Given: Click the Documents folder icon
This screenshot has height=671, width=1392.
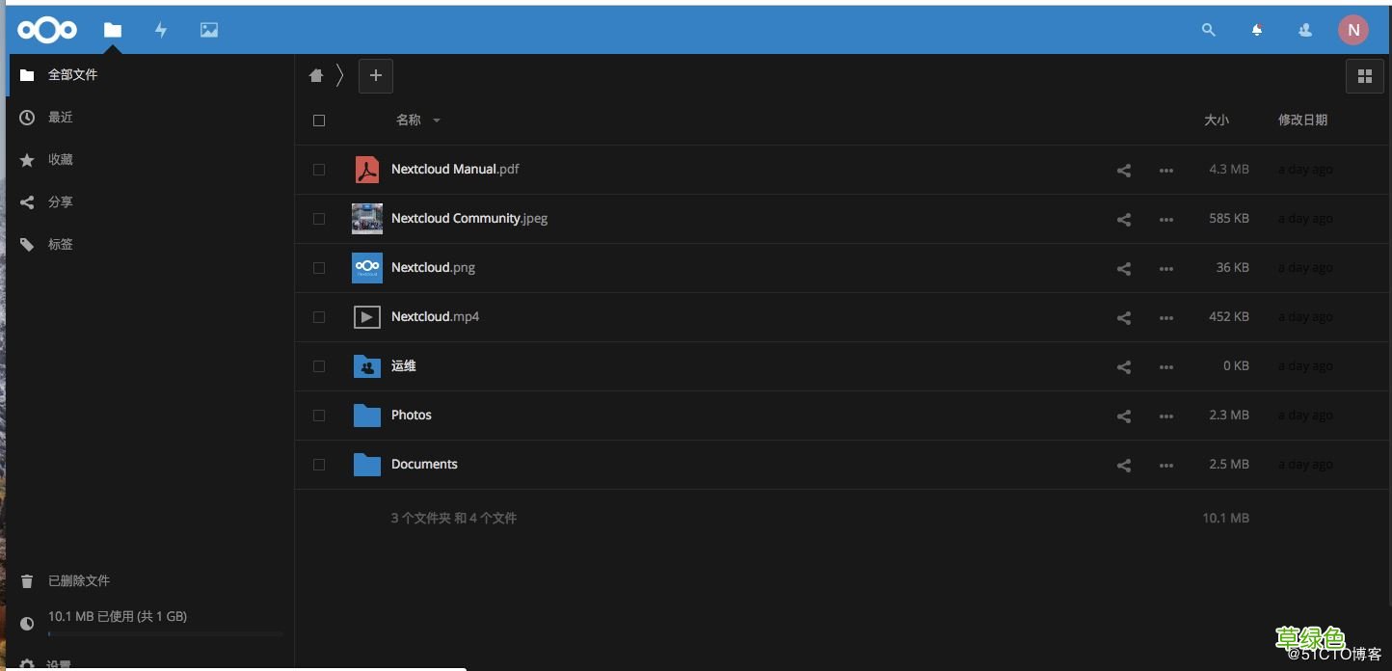Looking at the screenshot, I should [x=367, y=465].
